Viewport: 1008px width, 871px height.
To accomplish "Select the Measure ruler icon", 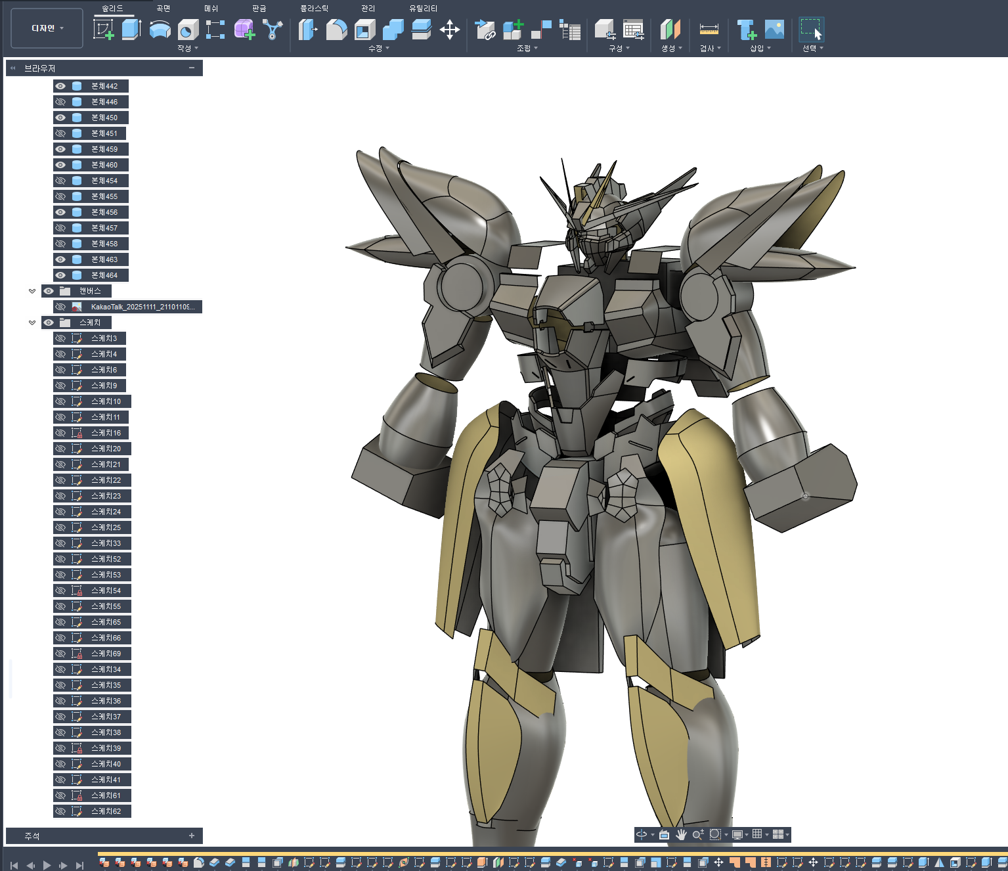I will click(709, 30).
